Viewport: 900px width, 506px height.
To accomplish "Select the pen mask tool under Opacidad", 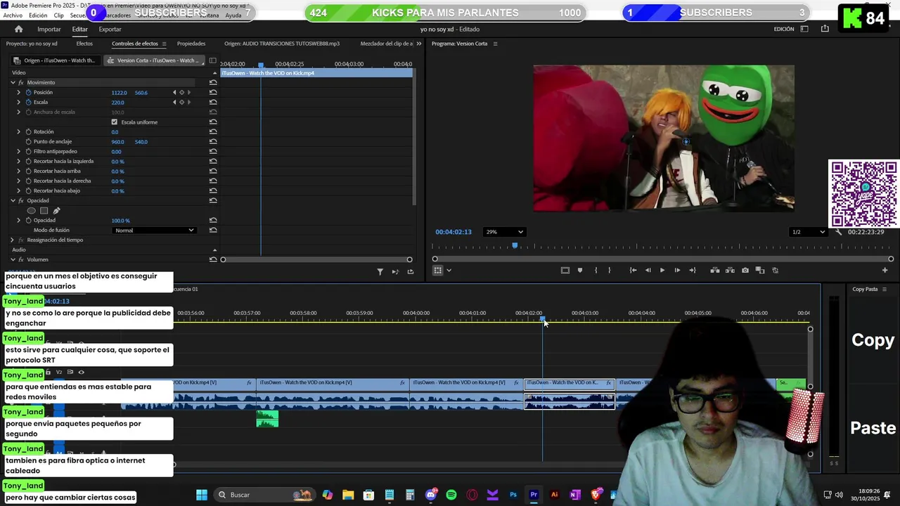I will [x=56, y=211].
